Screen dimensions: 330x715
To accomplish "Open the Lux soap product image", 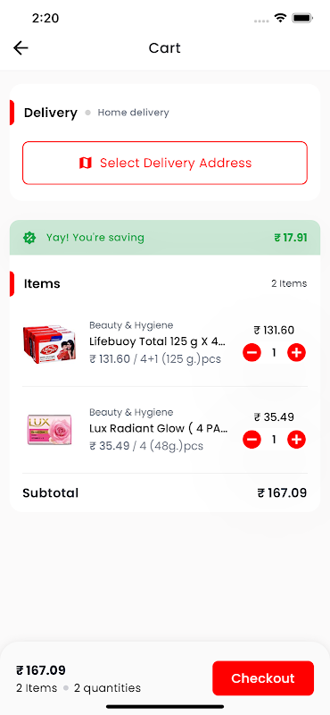I will click(x=49, y=429).
